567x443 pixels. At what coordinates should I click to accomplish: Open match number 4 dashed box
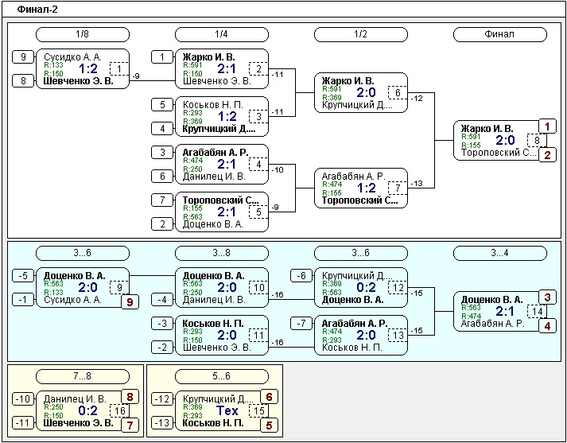coord(258,164)
